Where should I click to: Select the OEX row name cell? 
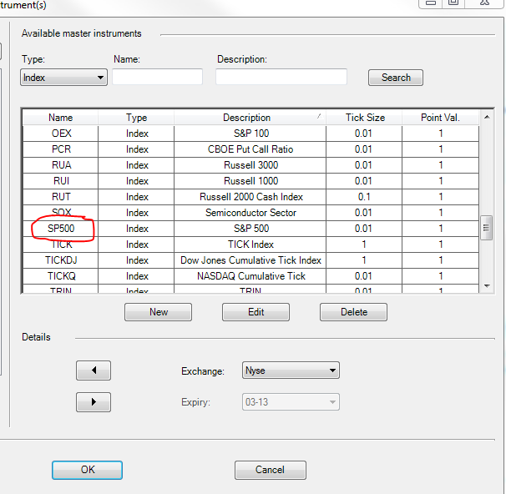(61, 134)
